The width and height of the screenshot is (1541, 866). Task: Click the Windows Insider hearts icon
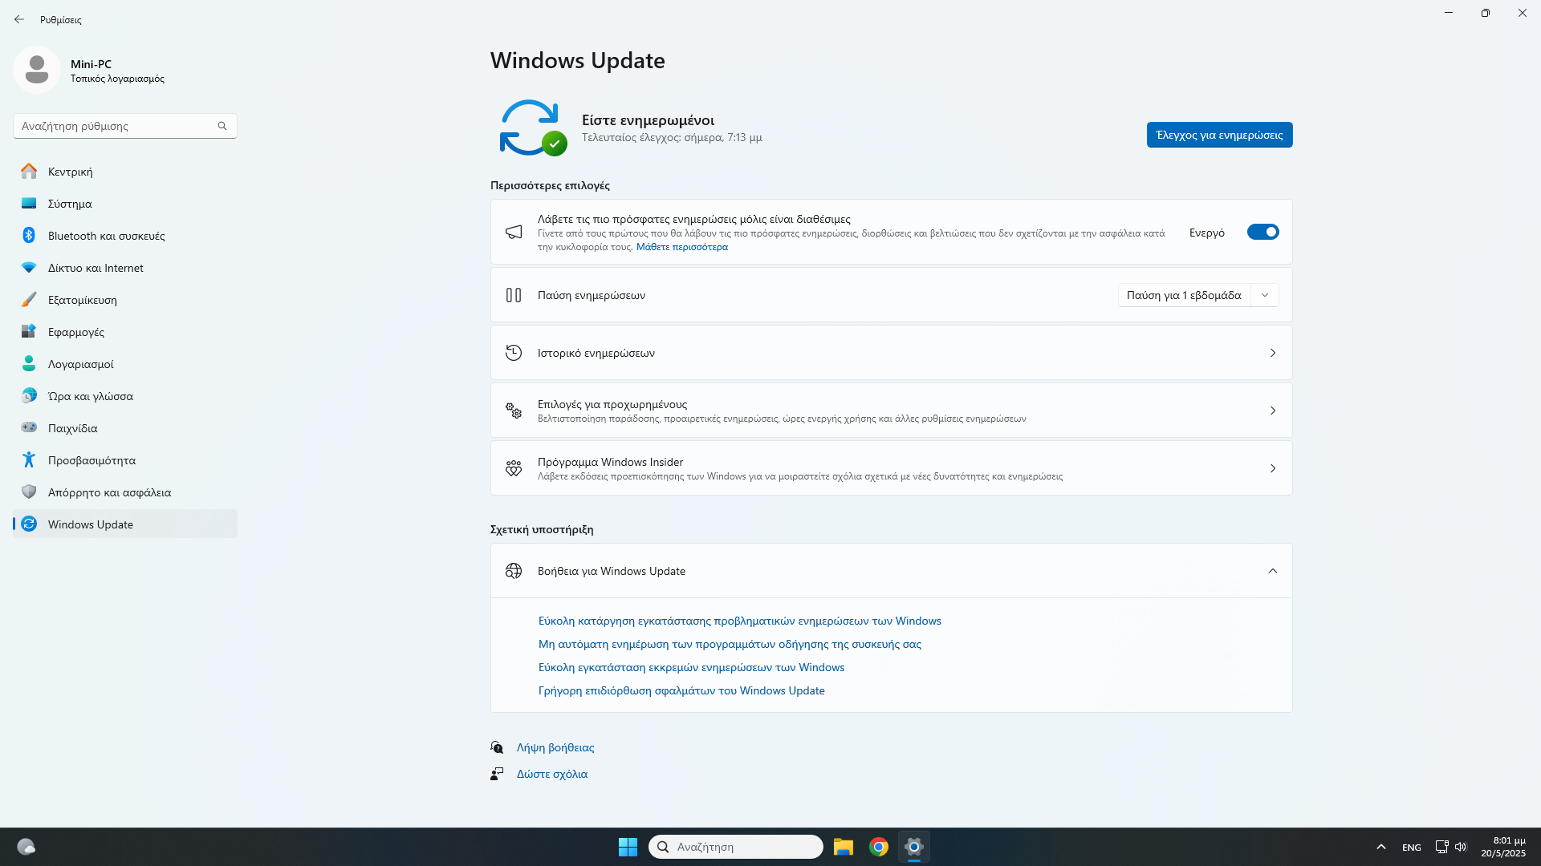click(514, 468)
